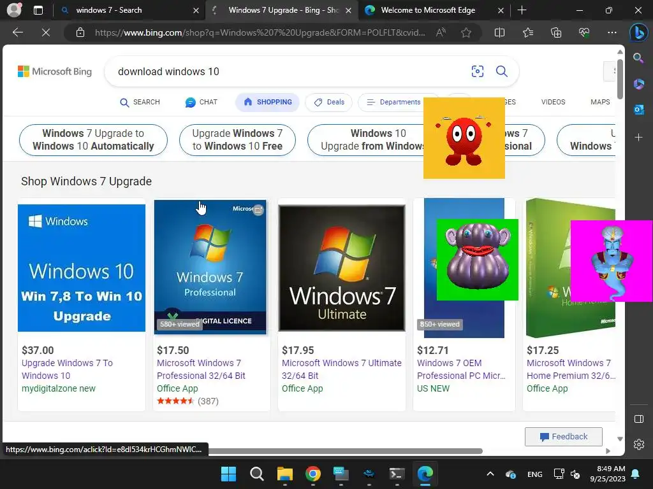The height and width of the screenshot is (489, 653).
Task: Open Microsoft Windows 7 Professional 32/64 Bit link
Action: pos(201,369)
